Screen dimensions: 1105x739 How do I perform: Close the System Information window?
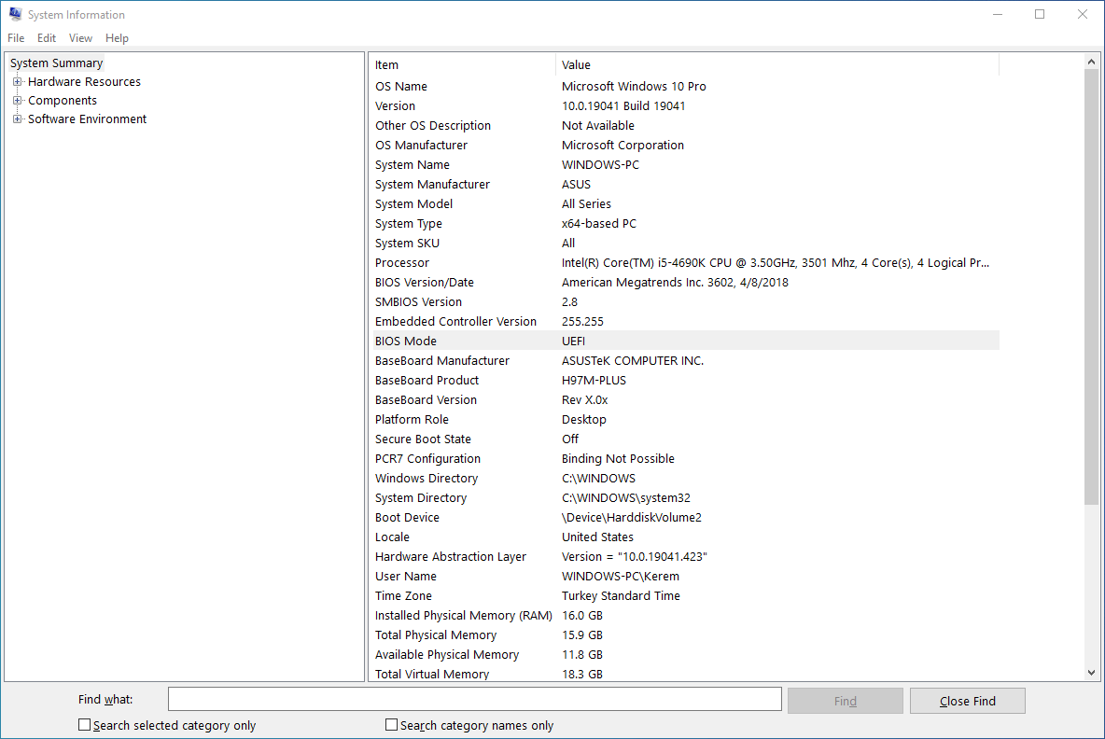[x=1083, y=14]
